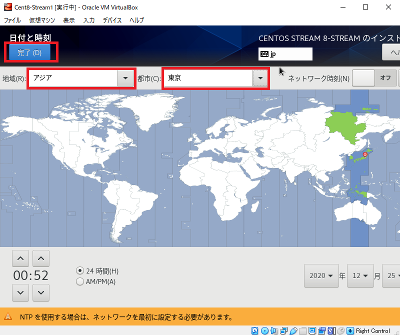Click the CPU virtualization status icon

point(331,330)
